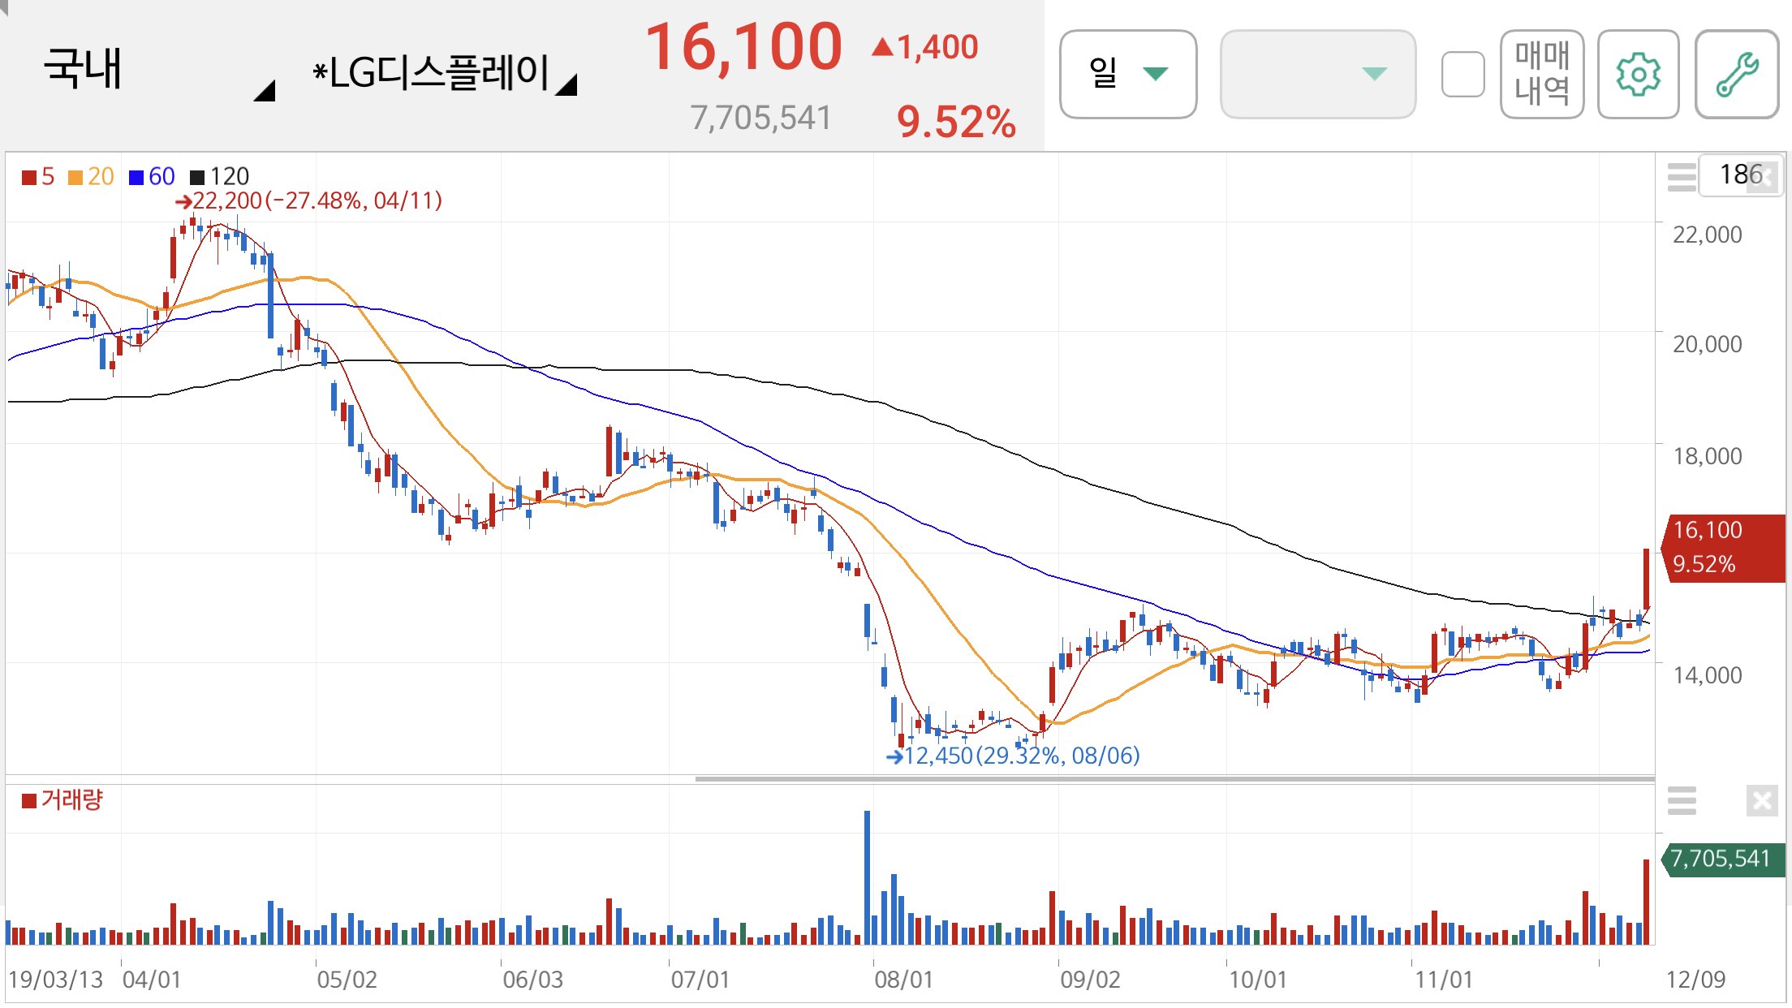This screenshot has width=1792, height=1008.
Task: Select the red 5-day moving average swatch
Action: (x=29, y=177)
